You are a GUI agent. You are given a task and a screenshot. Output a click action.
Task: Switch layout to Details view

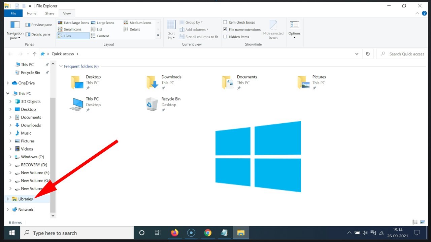[132, 29]
